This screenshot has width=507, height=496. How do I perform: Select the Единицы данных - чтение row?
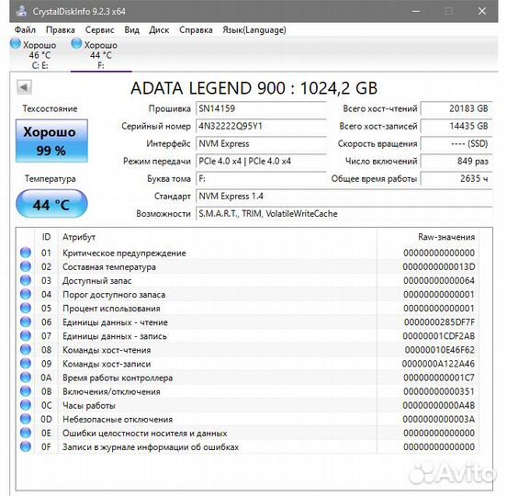[248, 322]
